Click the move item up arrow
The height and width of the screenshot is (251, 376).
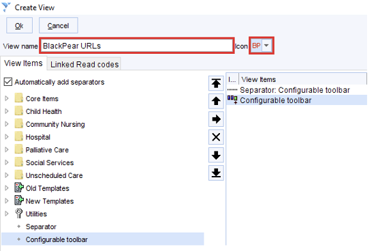coord(216,101)
